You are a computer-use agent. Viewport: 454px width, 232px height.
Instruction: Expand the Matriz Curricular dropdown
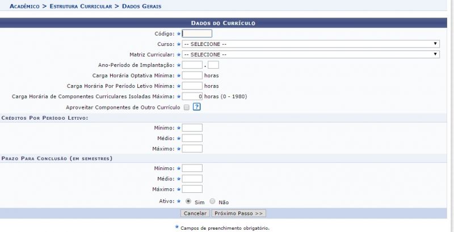point(311,54)
